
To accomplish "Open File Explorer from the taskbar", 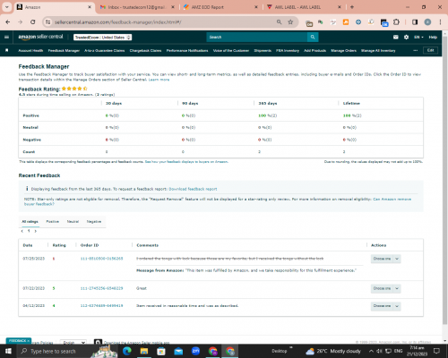I will pos(144,351).
